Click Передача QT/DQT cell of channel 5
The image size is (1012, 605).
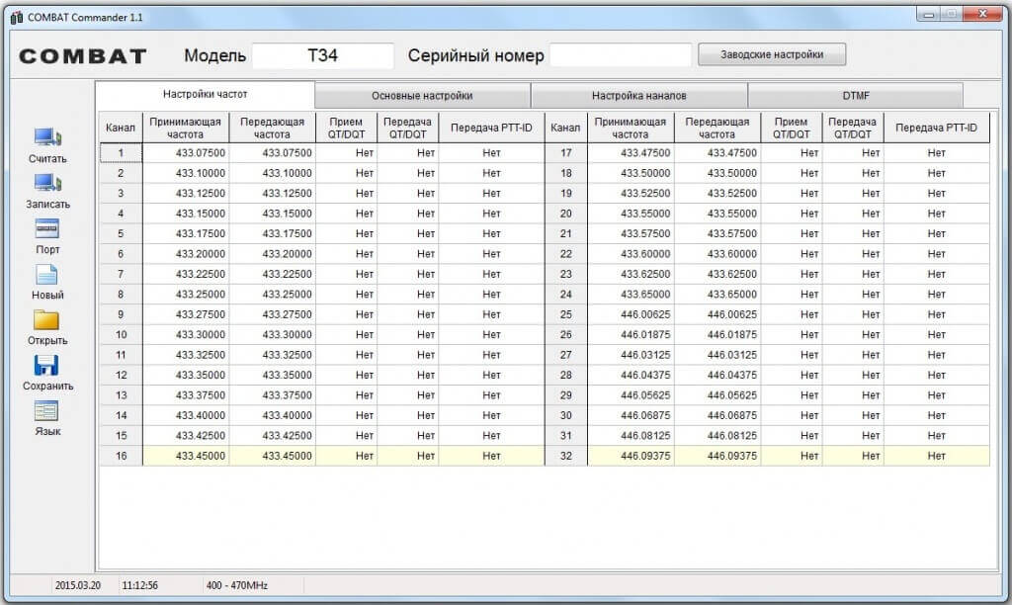click(408, 233)
